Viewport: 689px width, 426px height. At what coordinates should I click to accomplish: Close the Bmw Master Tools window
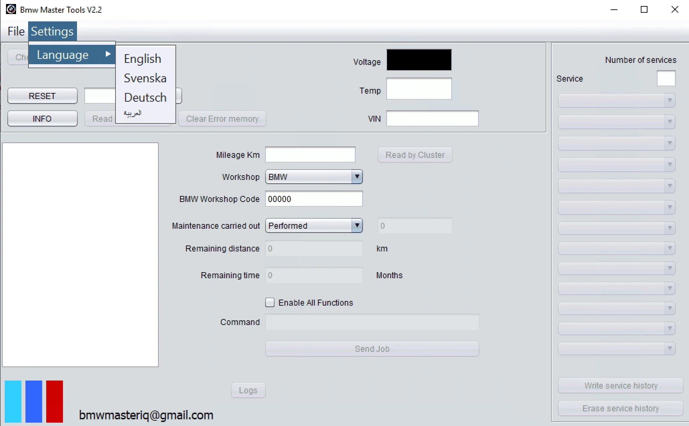coord(675,10)
